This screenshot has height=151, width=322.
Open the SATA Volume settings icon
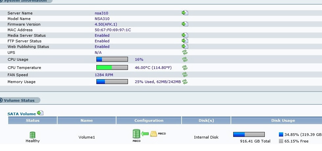(40, 113)
